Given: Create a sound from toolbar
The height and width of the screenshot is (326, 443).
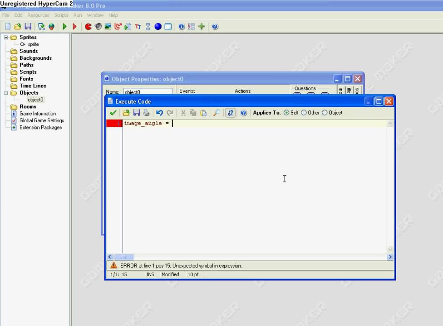Looking at the screenshot, I should 98,26.
